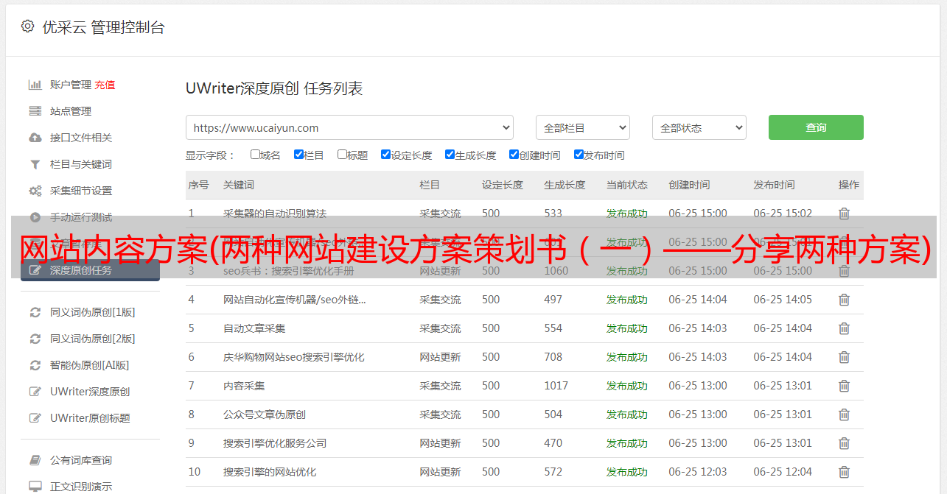
Task: Select 智能伪原创[AI版] menu item
Action: tap(89, 365)
